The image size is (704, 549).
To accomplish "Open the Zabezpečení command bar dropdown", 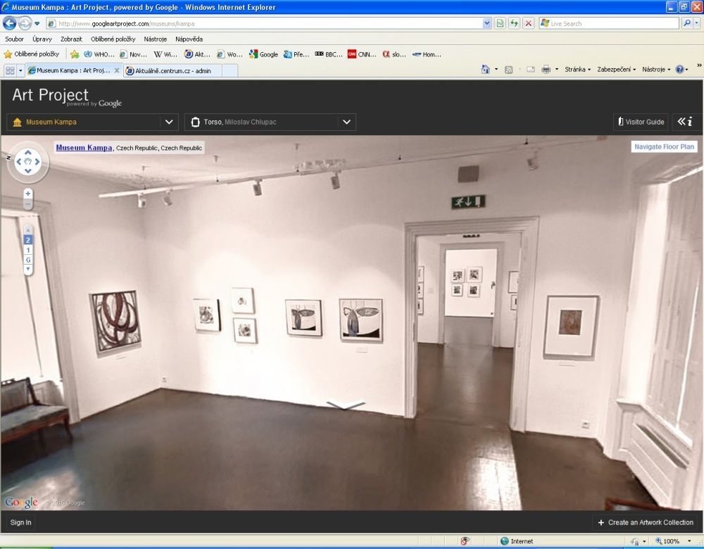I will pyautogui.click(x=616, y=69).
